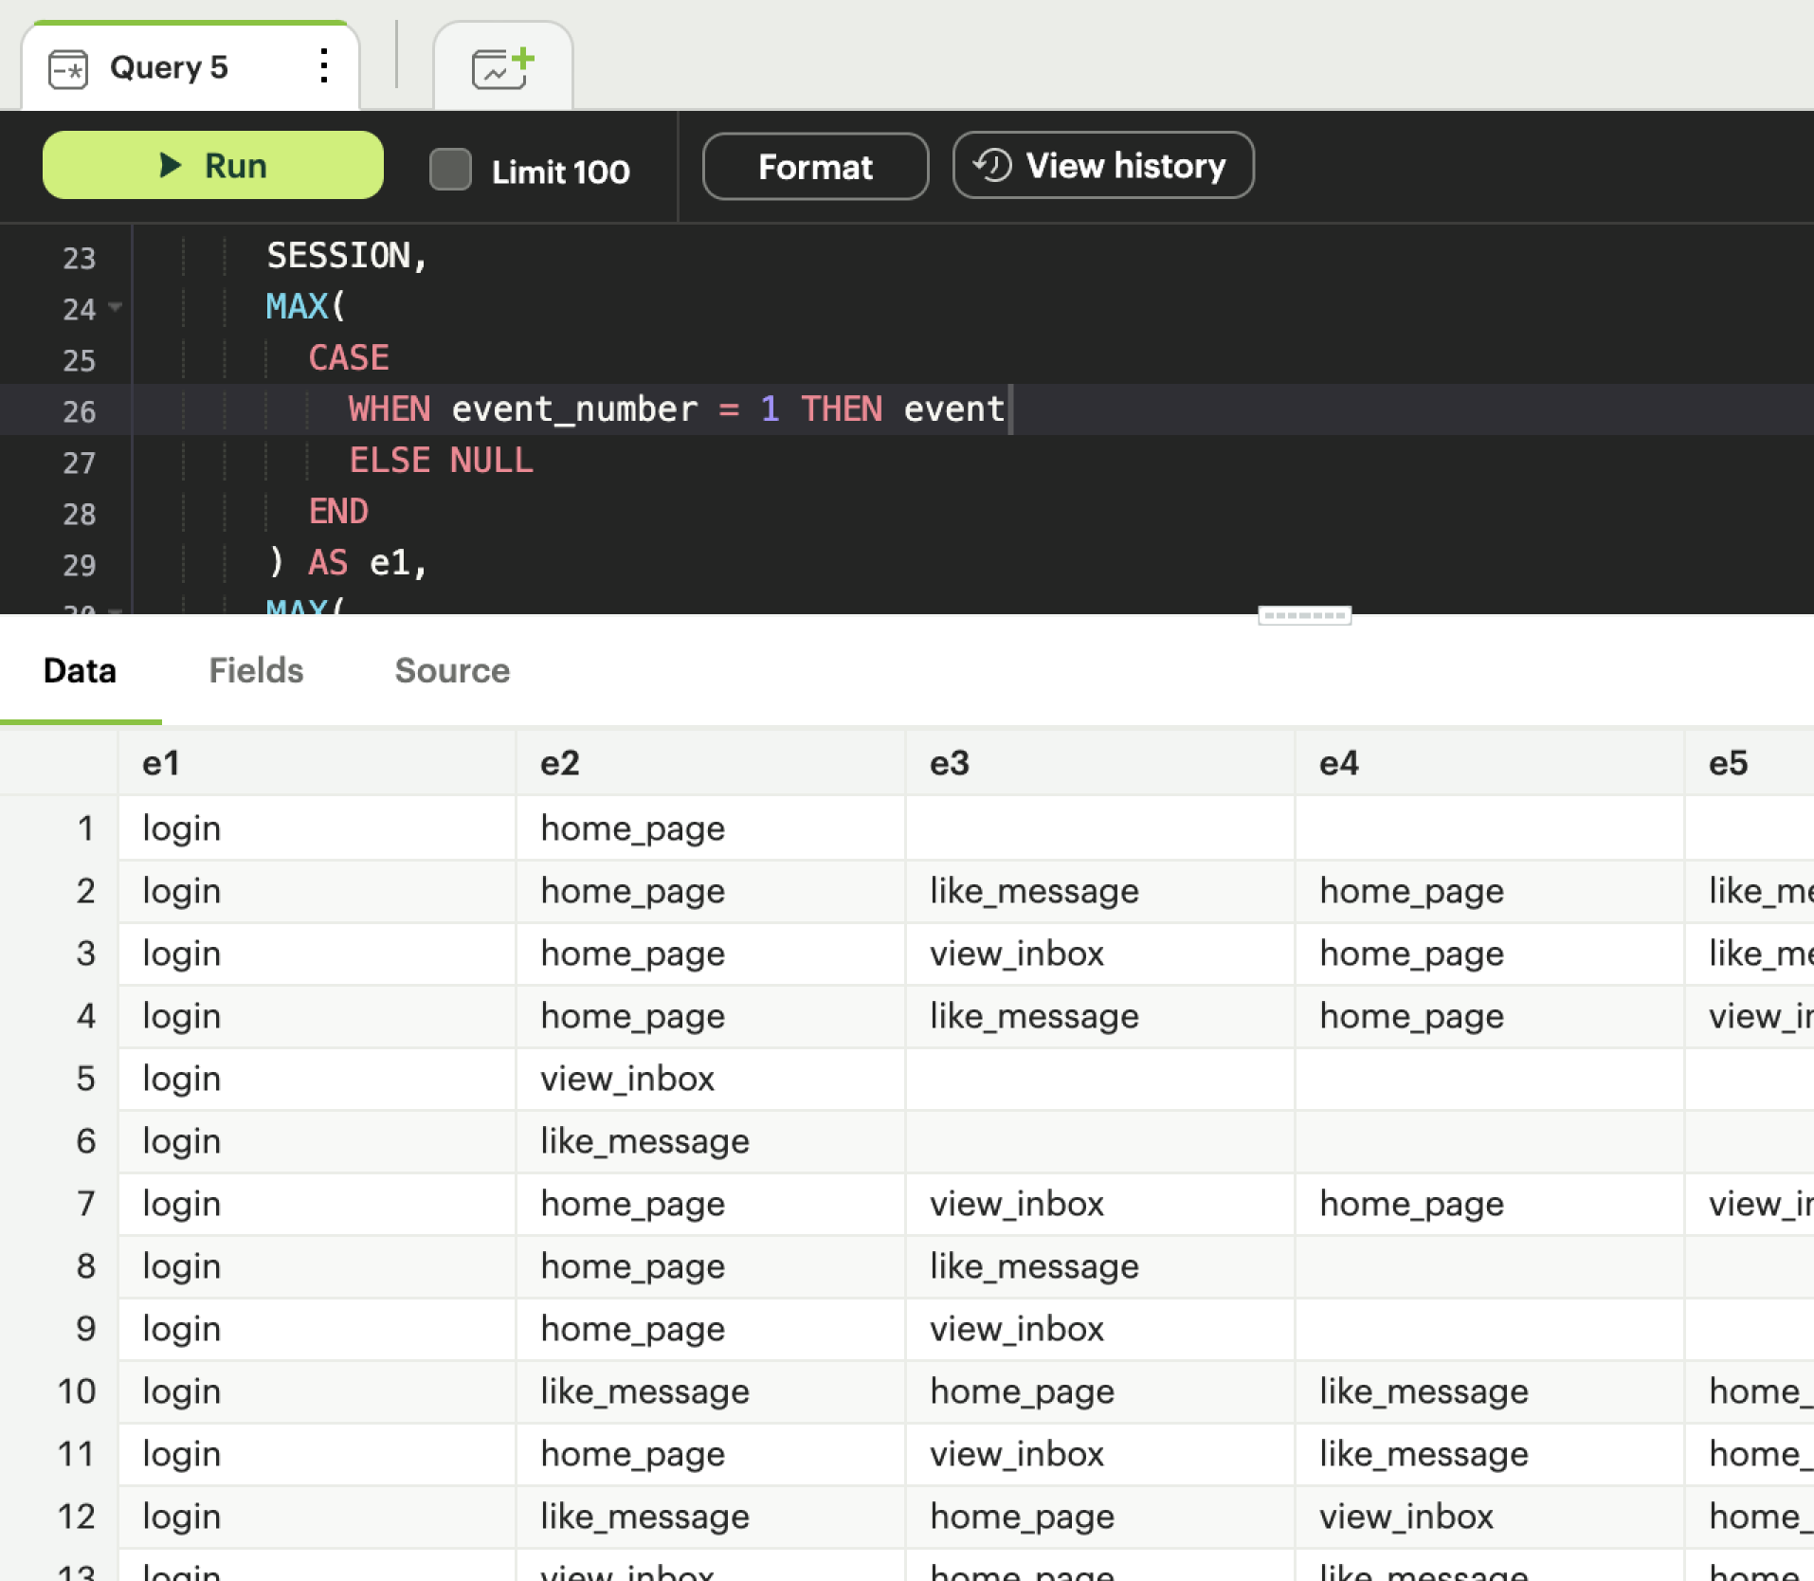Image resolution: width=1814 pixels, height=1581 pixels.
Task: Select the Data tab
Action: [80, 671]
